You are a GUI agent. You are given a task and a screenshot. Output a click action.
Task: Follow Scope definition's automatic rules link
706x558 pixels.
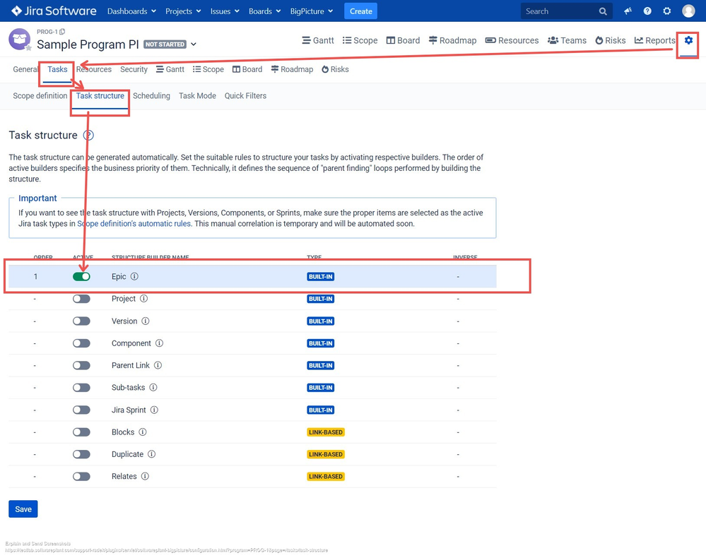[x=134, y=224]
